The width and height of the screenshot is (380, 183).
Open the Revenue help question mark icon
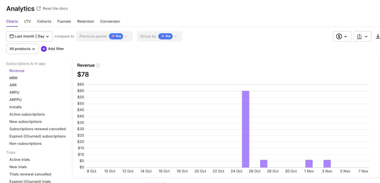pyautogui.click(x=98, y=65)
